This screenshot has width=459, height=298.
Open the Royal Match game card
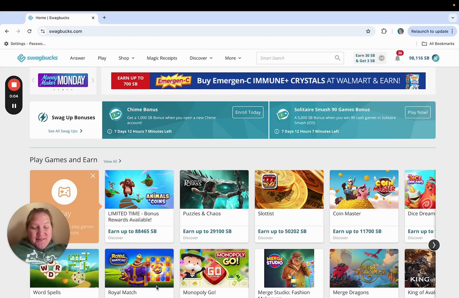click(139, 273)
